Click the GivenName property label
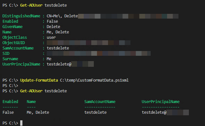This screenshot has height=126, width=205. pyautogui.click(x=13, y=26)
